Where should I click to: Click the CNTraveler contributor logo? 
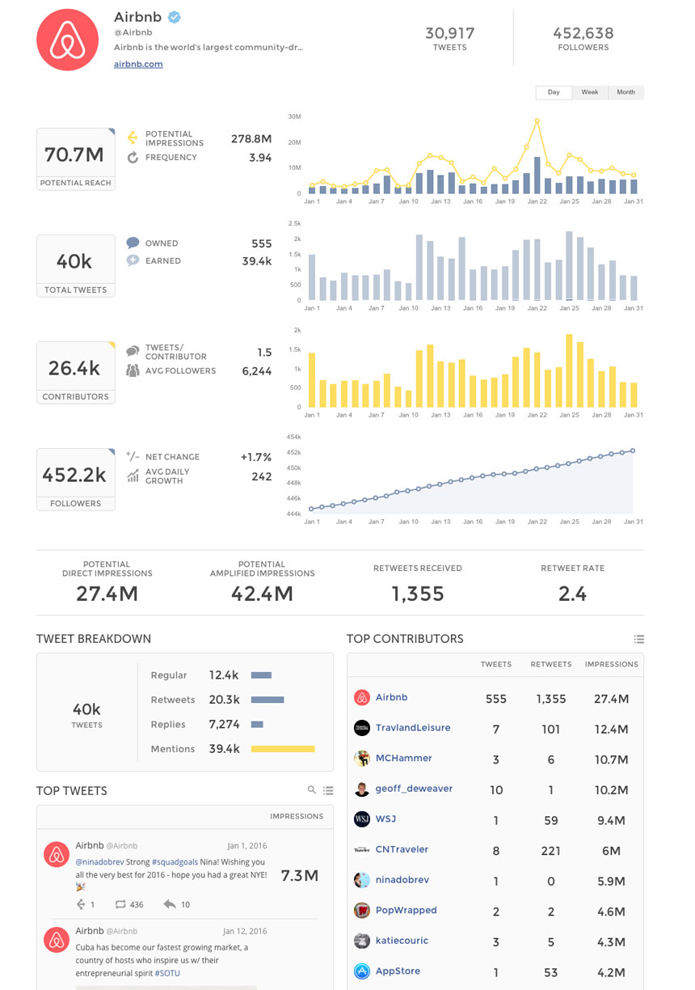tap(362, 850)
